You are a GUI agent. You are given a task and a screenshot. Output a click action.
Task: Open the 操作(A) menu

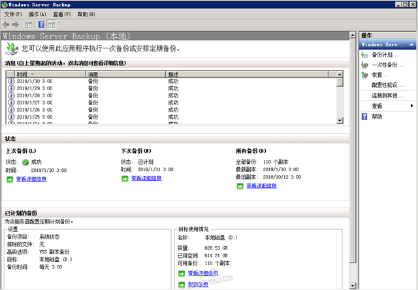click(37, 14)
